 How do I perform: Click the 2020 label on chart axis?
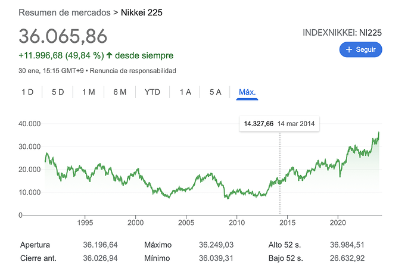[x=338, y=223]
